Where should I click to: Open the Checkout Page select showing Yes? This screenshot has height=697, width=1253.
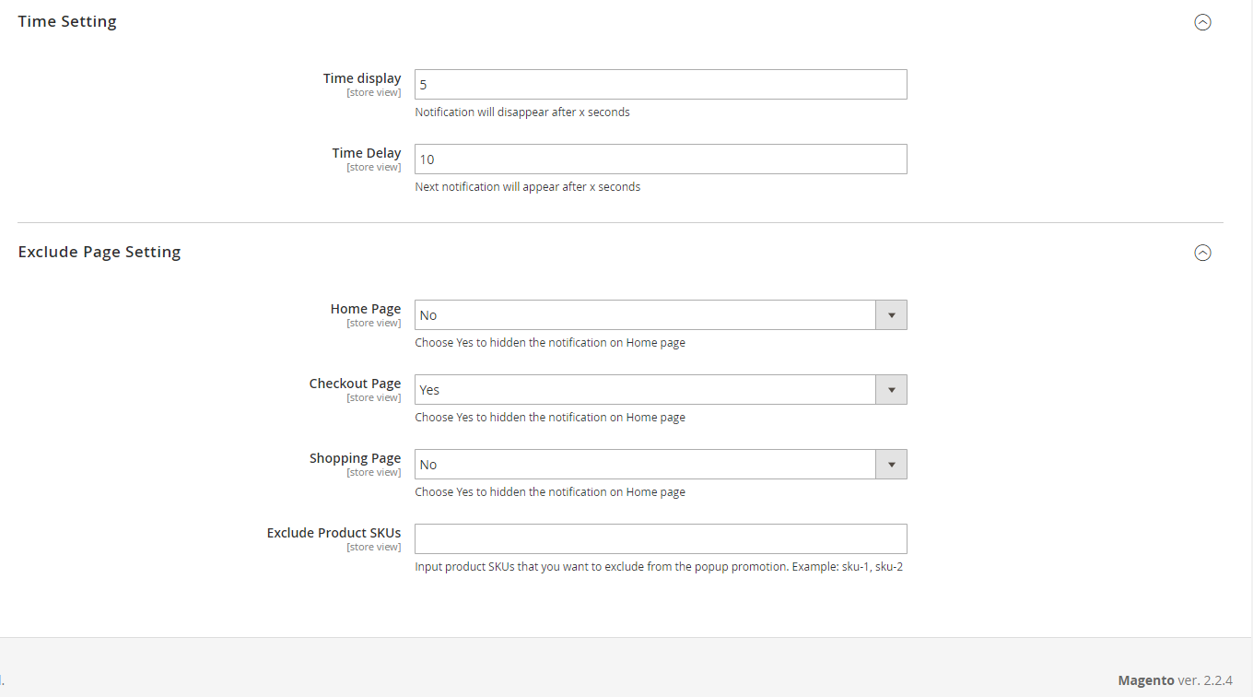pyautogui.click(x=645, y=390)
